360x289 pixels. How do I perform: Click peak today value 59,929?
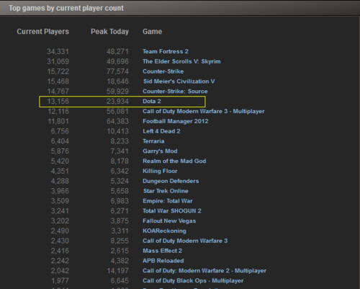117,92
